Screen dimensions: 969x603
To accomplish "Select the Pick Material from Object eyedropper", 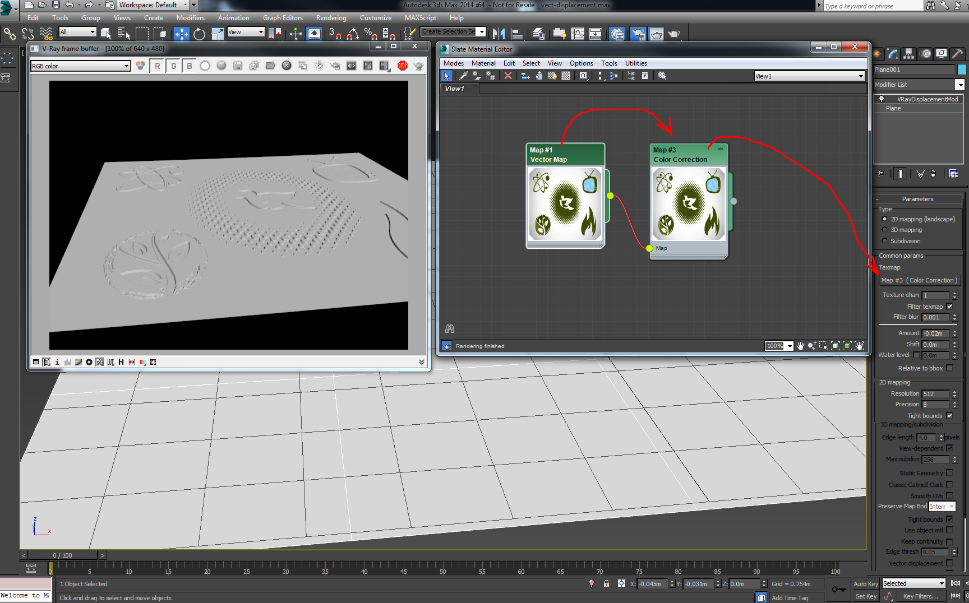I will (x=464, y=76).
